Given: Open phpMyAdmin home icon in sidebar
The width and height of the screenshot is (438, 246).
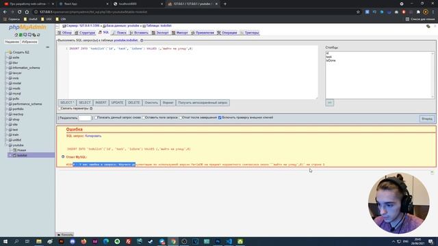Looking at the screenshot, I should point(16,35).
